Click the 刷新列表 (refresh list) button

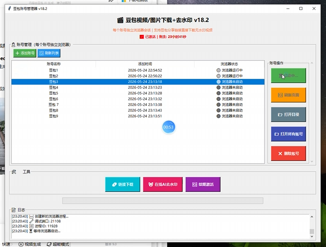click(49, 53)
